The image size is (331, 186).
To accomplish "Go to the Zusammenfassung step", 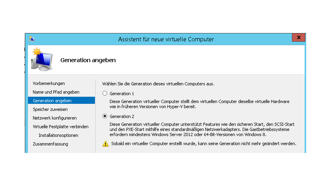I will pos(50,144).
